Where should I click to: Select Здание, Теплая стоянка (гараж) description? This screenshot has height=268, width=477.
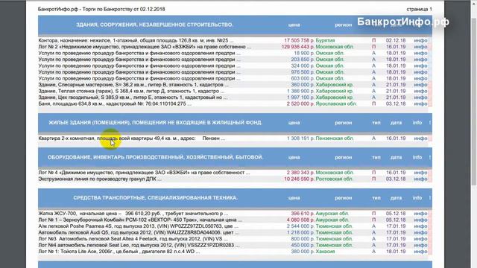coord(131,91)
